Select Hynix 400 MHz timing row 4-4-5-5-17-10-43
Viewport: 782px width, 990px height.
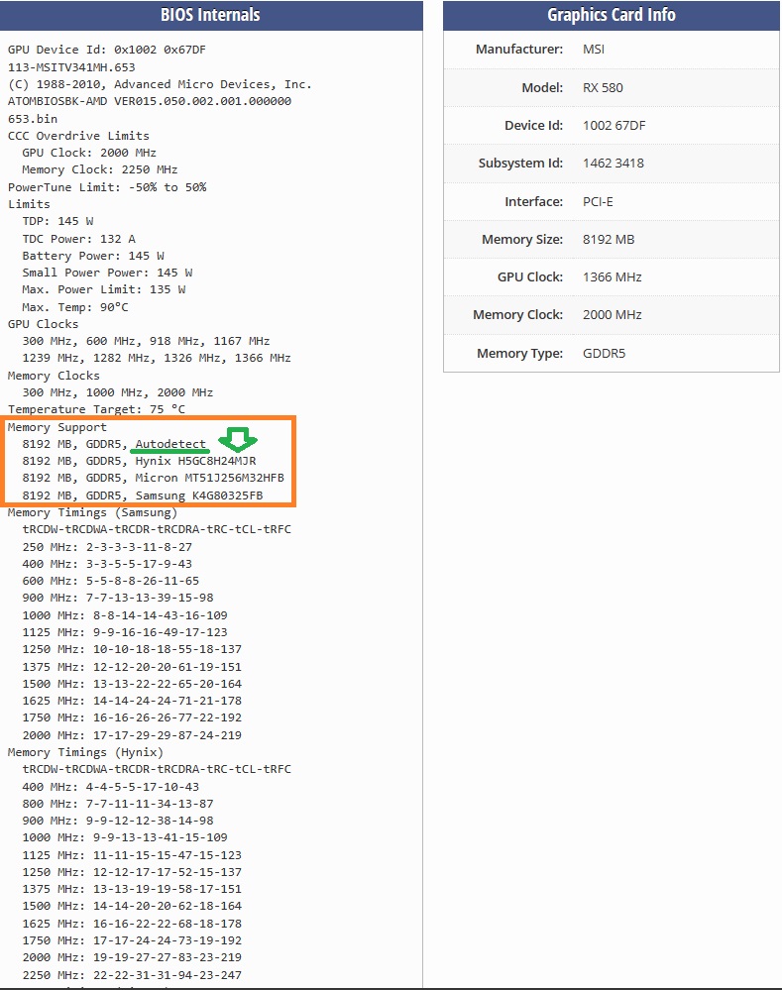(x=111, y=787)
